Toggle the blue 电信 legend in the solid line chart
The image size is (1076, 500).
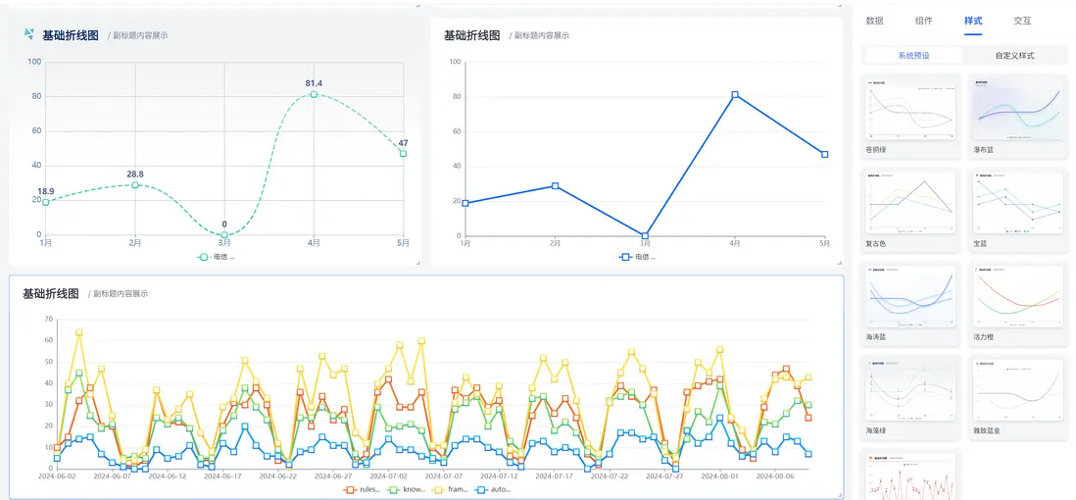(637, 257)
